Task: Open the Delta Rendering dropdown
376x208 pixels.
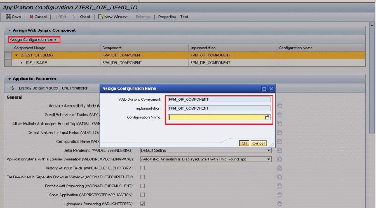Action: 269,150
